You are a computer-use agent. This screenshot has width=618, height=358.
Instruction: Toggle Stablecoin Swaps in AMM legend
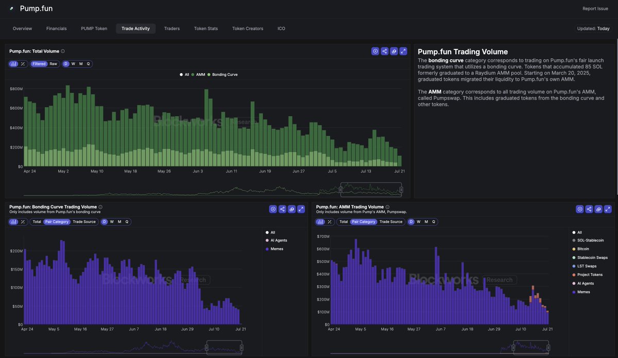point(590,258)
